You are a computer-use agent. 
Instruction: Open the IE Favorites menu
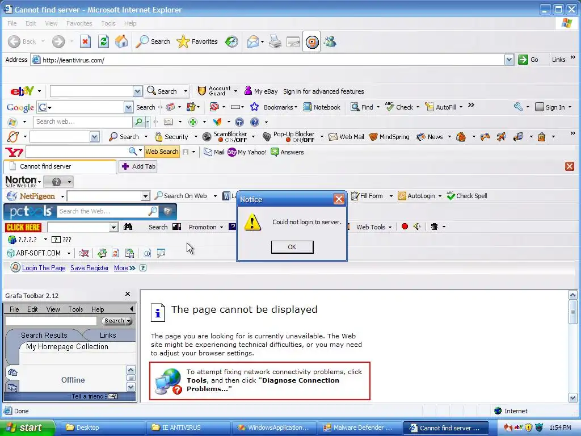tap(79, 23)
